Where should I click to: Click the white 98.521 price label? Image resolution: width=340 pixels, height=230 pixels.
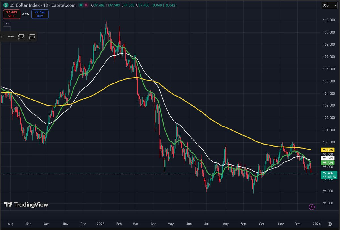coord(328,158)
